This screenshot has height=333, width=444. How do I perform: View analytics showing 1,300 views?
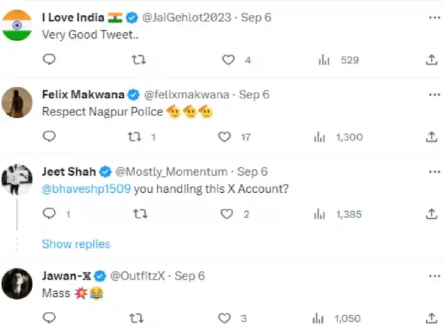click(338, 138)
